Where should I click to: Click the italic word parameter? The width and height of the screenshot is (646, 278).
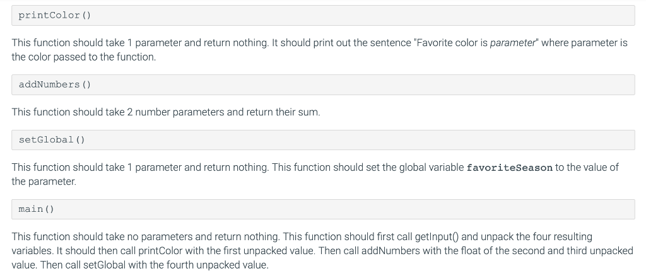(512, 43)
